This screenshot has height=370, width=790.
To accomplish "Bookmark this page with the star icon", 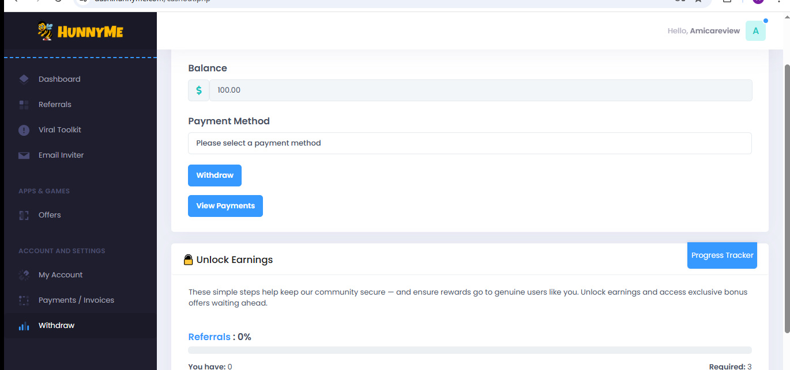I will (698, 1).
